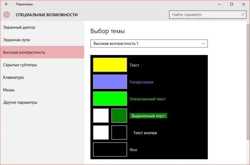Open the theme dropdown Высокая контрастность 1

149,43
